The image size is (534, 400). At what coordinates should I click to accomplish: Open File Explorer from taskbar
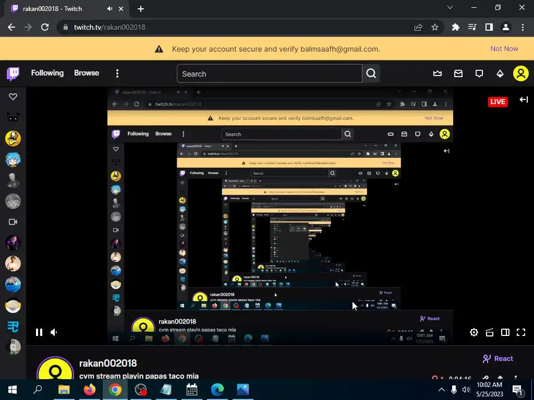point(64,390)
